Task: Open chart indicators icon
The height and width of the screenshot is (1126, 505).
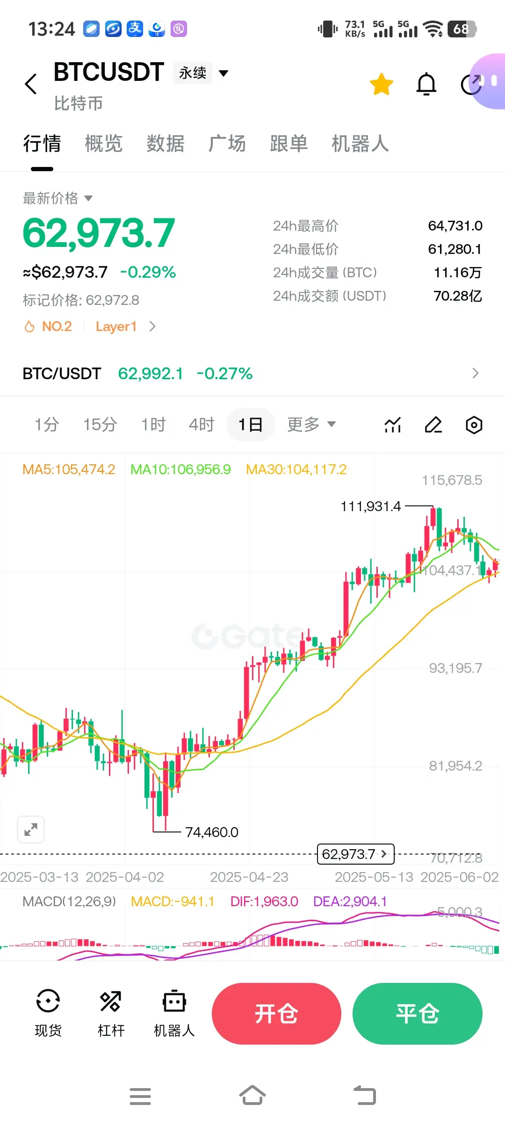Action: pyautogui.click(x=393, y=425)
